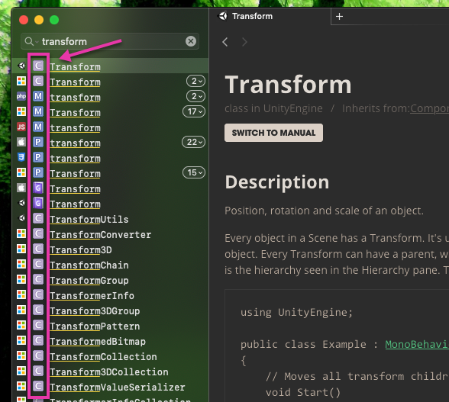Select the JS transform method result text
This screenshot has width=449, height=402.
click(x=75, y=127)
